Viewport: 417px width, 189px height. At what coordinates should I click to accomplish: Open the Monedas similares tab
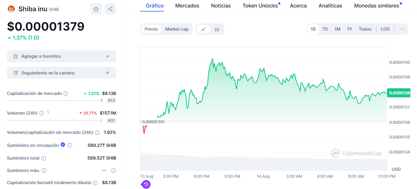coord(377,6)
